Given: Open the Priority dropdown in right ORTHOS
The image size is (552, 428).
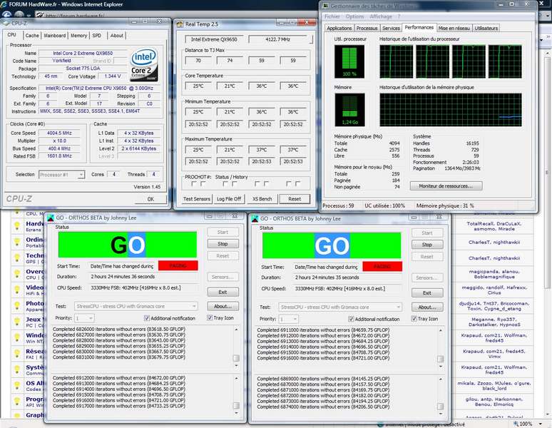Looking at the screenshot, I should point(289,320).
